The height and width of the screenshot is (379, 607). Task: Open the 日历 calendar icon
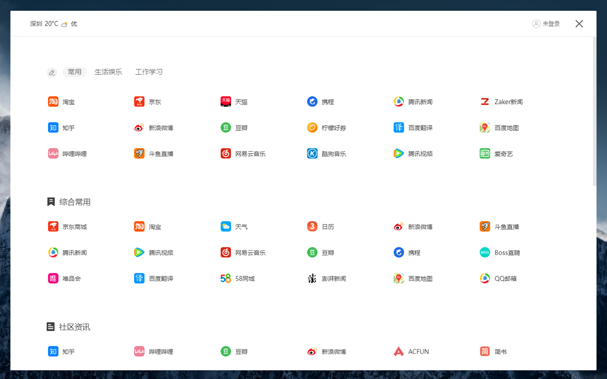coord(312,227)
